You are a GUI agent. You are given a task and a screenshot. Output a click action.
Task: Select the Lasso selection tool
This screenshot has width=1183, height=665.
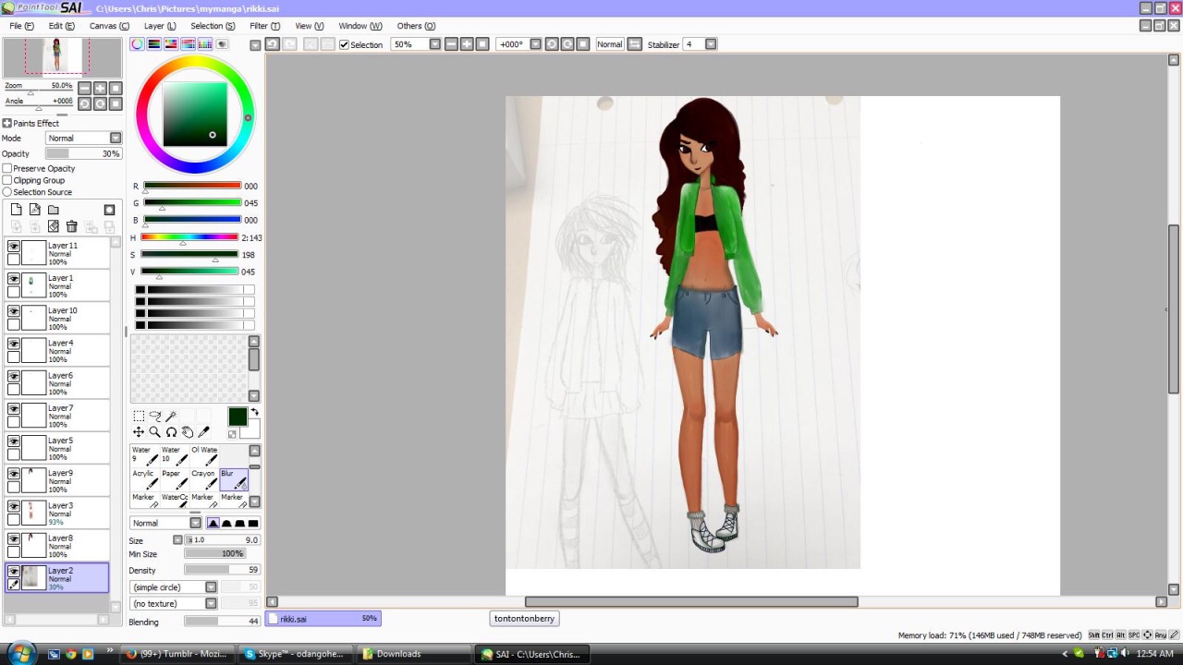(154, 417)
